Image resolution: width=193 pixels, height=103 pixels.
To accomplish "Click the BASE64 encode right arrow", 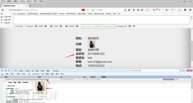I will 77,26.
